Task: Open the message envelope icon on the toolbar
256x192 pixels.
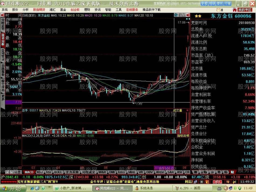Action: point(218,9)
